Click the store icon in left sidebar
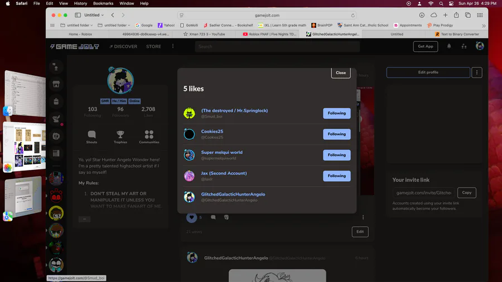 (56, 84)
